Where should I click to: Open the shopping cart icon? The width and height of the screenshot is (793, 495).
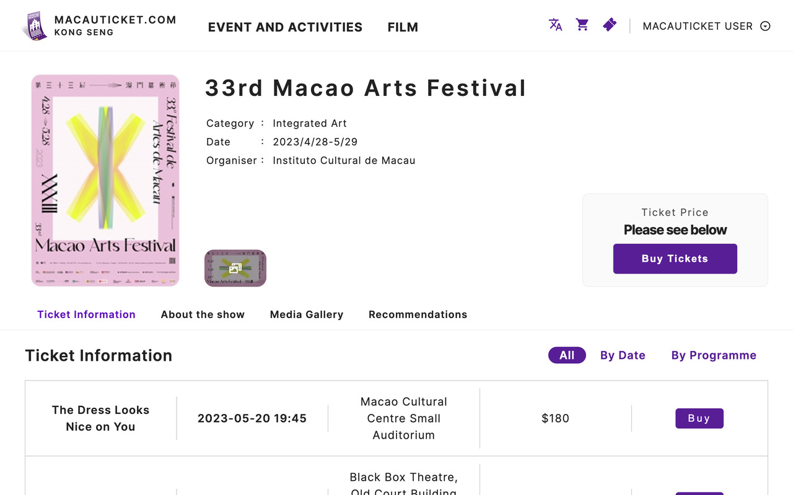tap(582, 25)
